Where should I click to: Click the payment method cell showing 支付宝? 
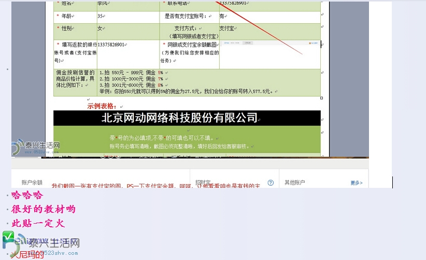269,29
